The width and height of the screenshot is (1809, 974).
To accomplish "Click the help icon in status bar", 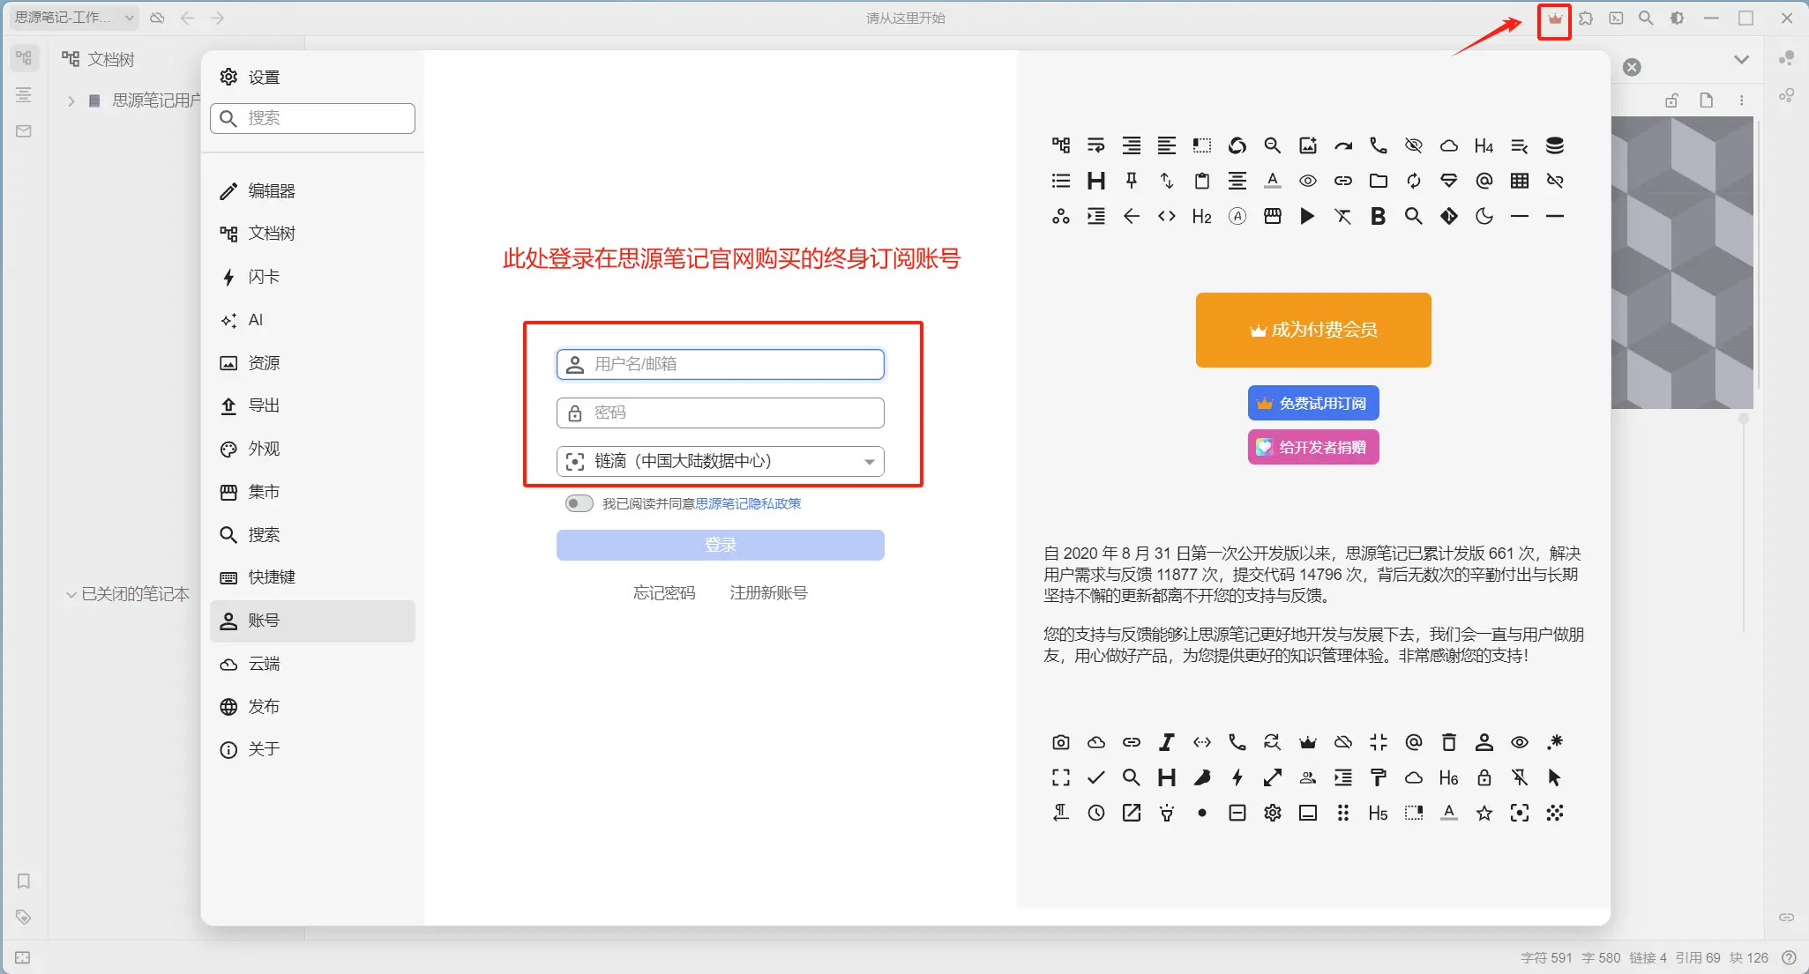I will (x=1789, y=957).
